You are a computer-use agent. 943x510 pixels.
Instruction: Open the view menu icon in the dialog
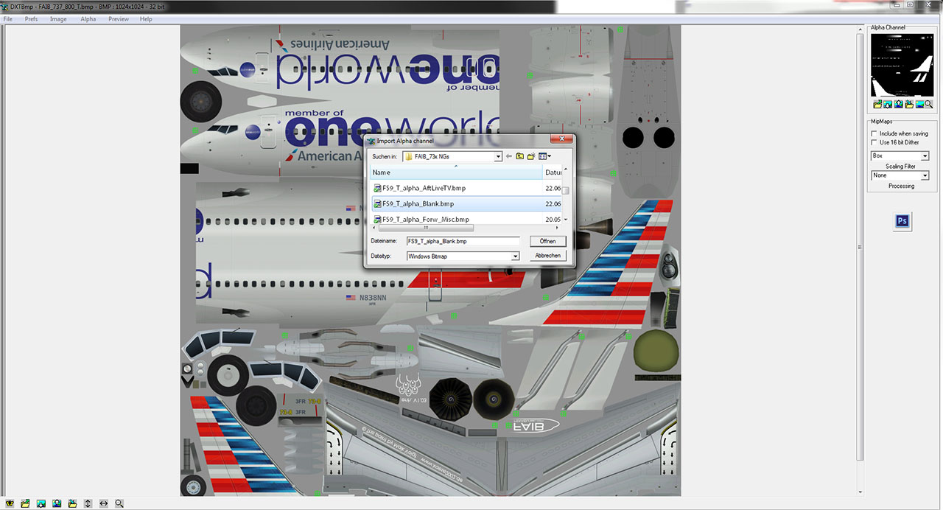544,156
